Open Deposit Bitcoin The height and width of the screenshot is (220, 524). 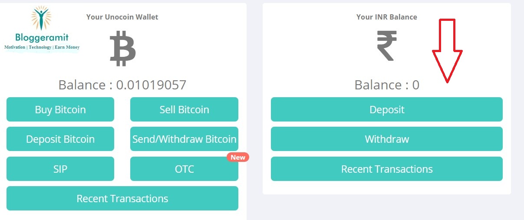(60, 139)
